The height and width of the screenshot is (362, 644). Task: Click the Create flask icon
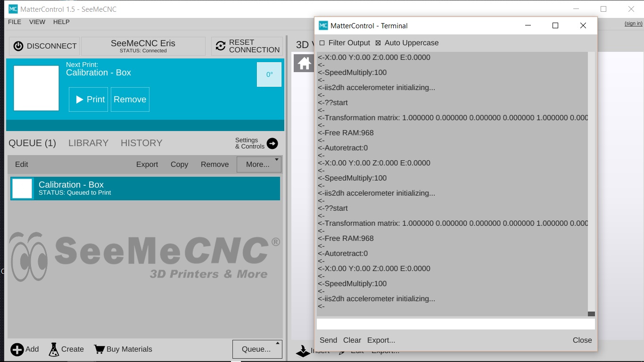(54, 349)
